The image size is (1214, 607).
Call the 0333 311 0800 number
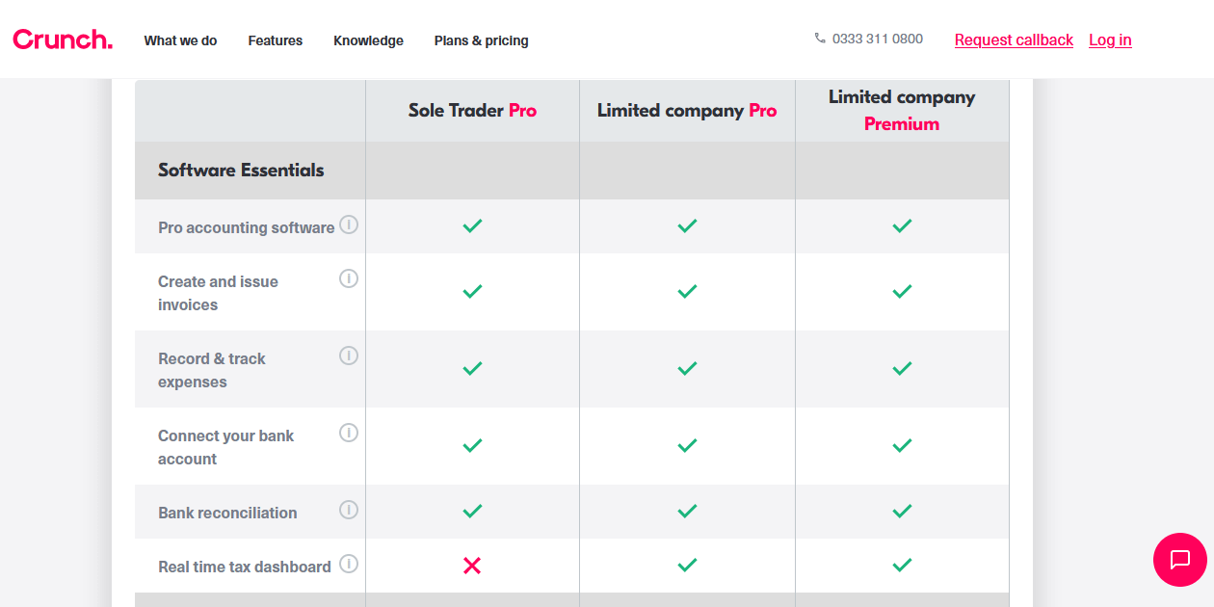877,40
